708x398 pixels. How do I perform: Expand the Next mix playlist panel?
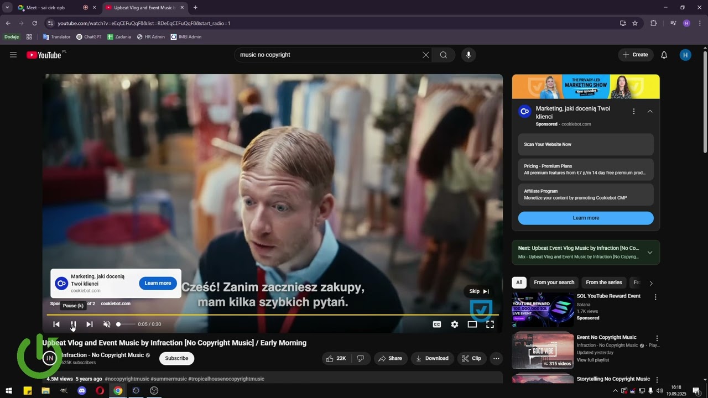coord(650,253)
